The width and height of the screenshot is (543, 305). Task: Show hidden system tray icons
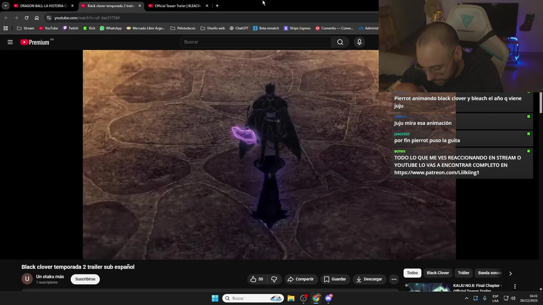pyautogui.click(x=467, y=298)
